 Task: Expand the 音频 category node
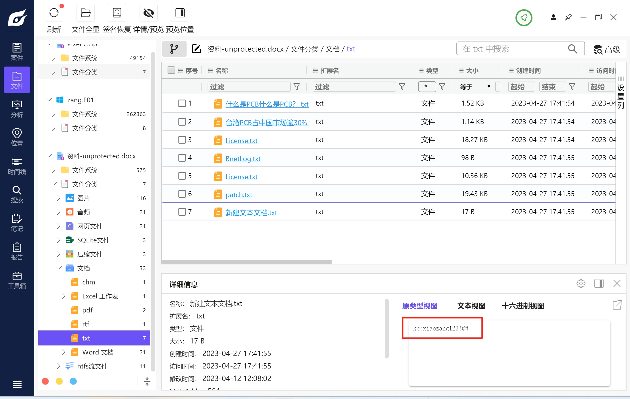click(59, 212)
